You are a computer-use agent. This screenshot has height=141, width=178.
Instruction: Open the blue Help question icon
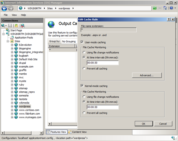172,8
